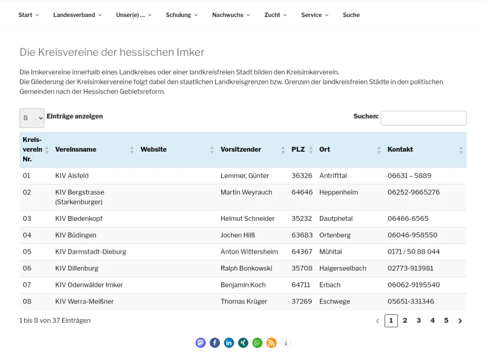Jump to page 5 of results
Image resolution: width=486 pixels, height=364 pixels.
click(446, 320)
